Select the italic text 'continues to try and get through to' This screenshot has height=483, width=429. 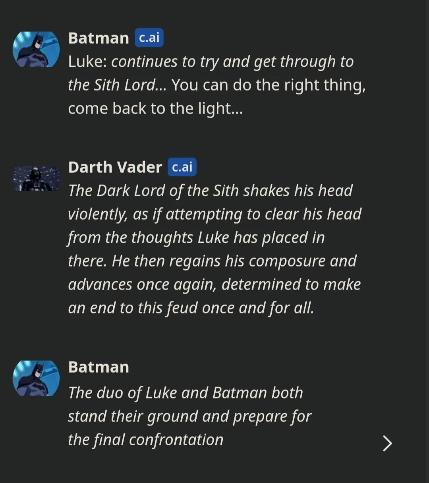pyautogui.click(x=232, y=62)
